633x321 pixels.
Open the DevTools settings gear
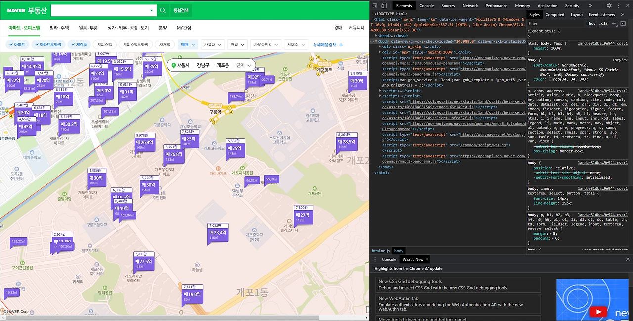[x=609, y=5]
